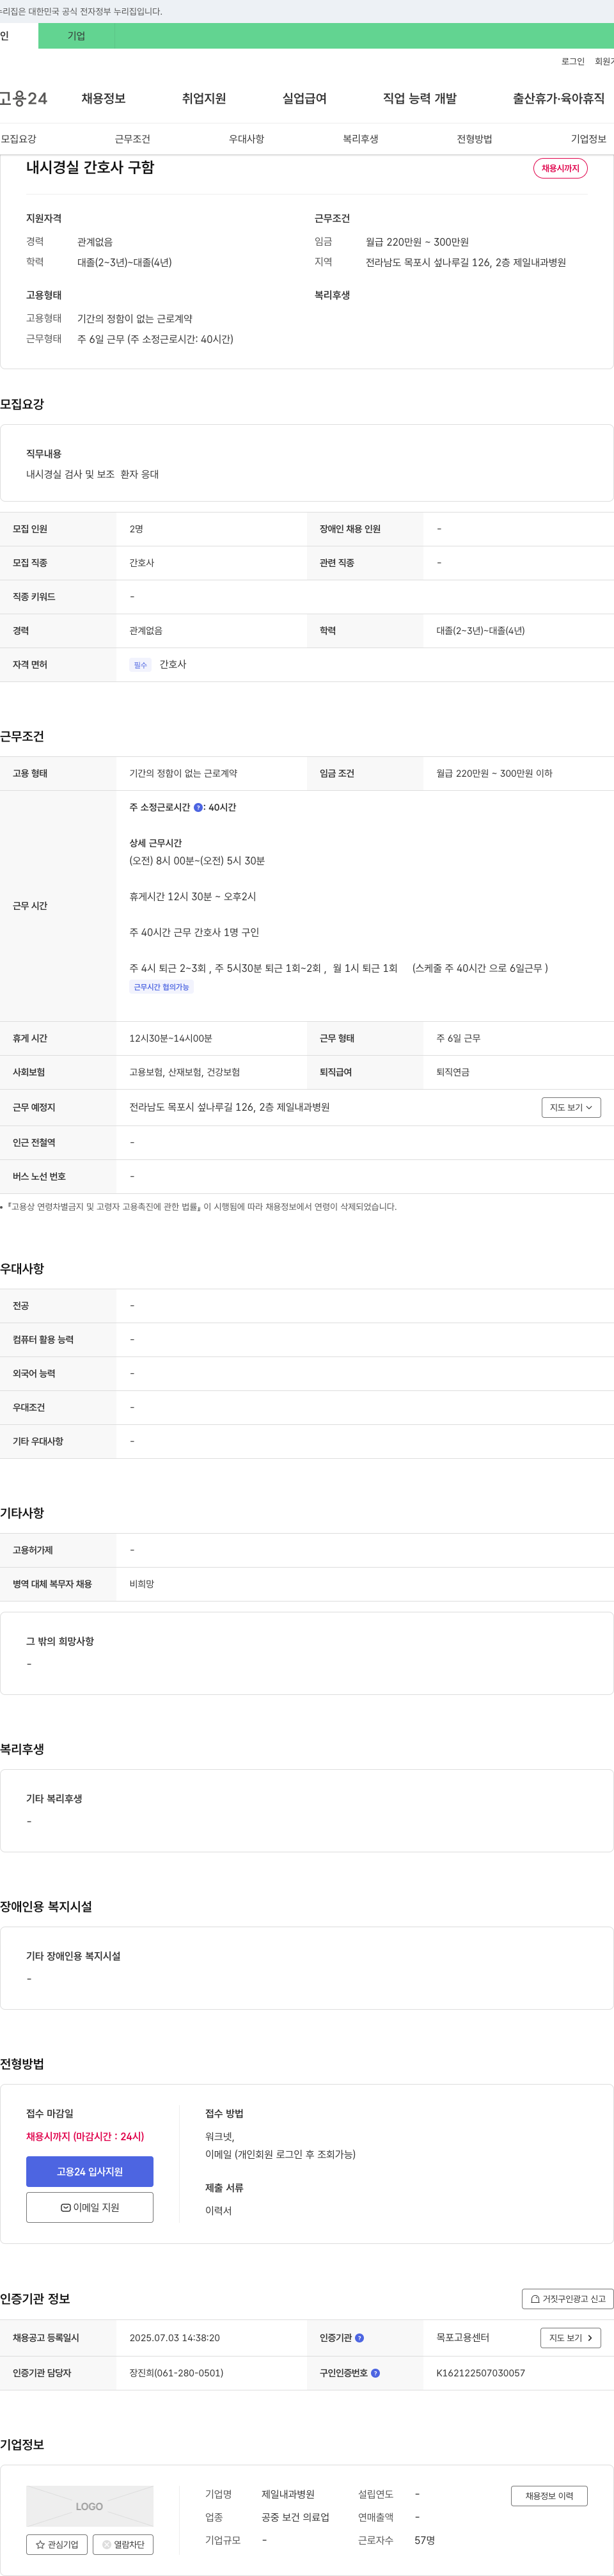Click company name 제일내과병원
This screenshot has height=2576, width=614.
[288, 2494]
